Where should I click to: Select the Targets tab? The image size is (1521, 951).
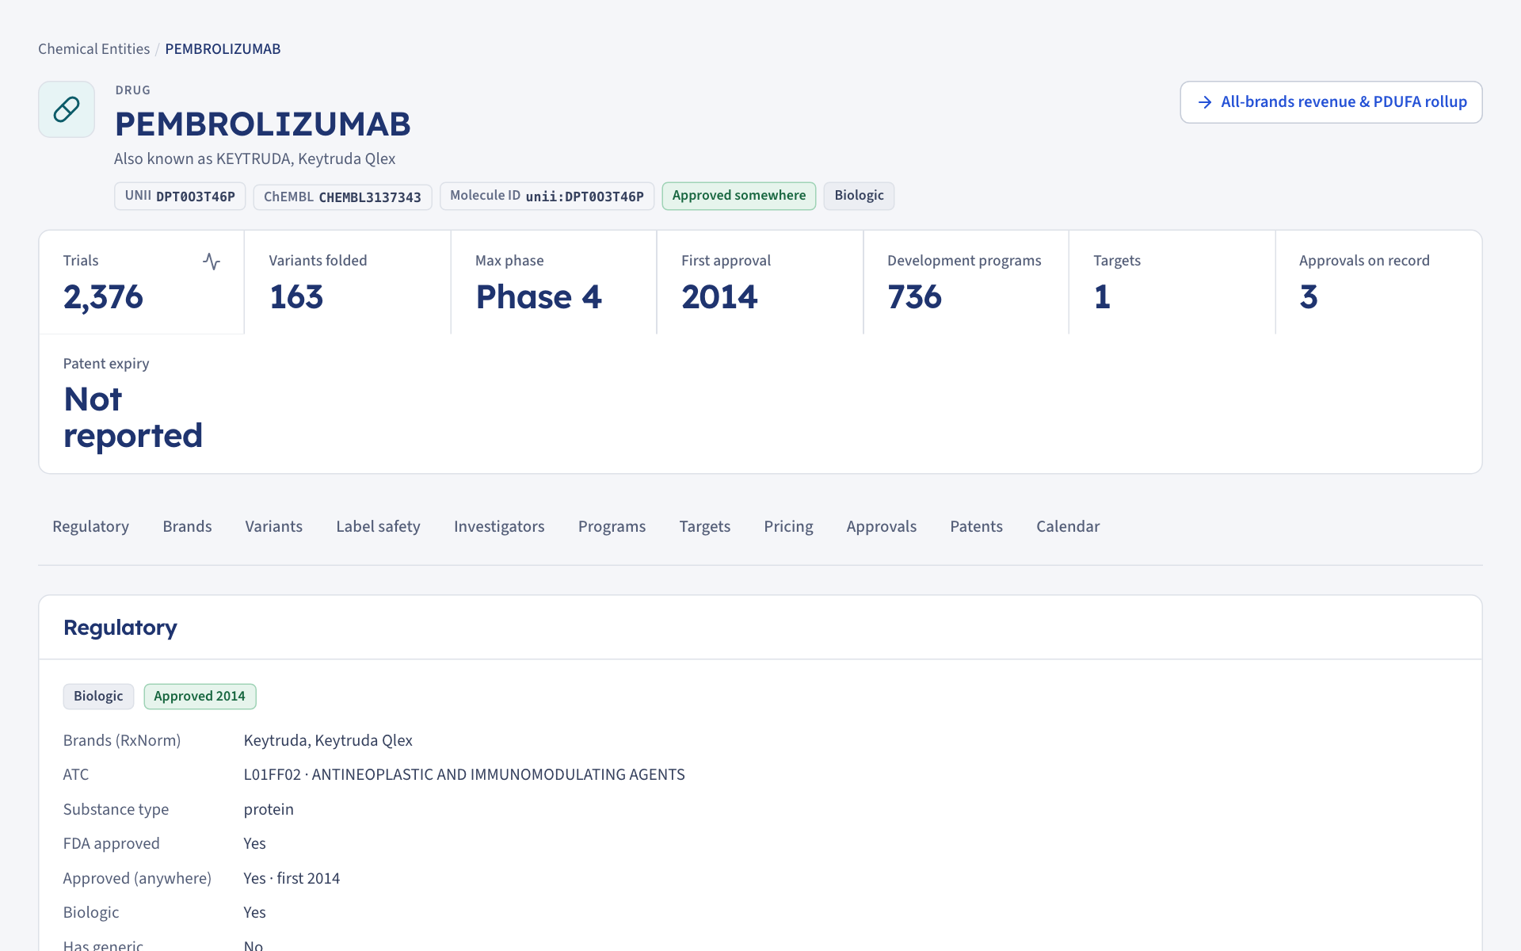[x=705, y=527]
